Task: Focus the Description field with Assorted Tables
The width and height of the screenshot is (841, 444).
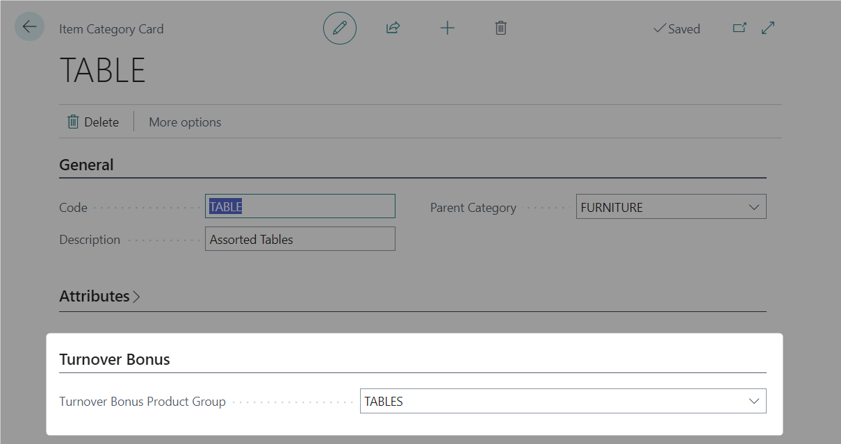Action: (x=300, y=239)
